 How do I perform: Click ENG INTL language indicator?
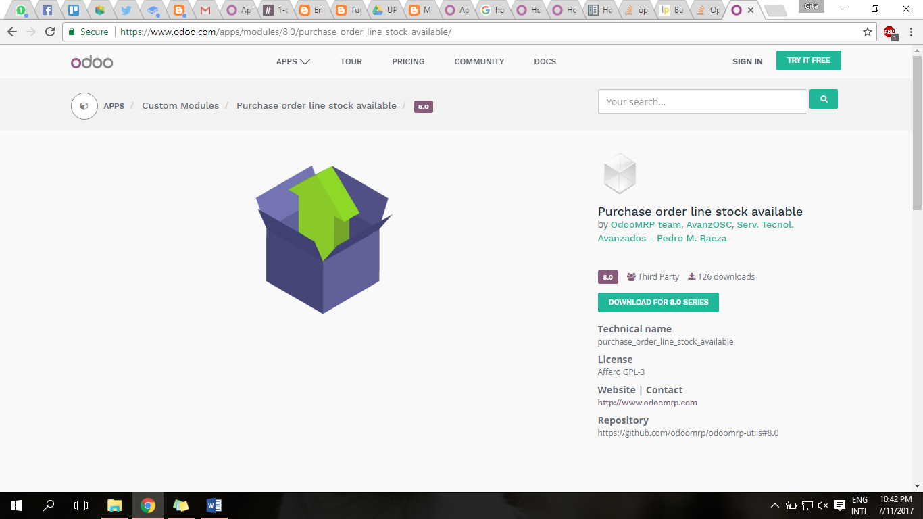point(859,505)
